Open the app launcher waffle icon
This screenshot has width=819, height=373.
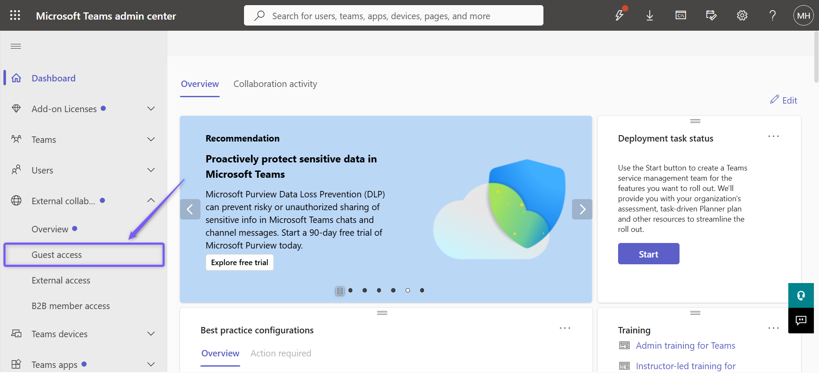pyautogui.click(x=15, y=15)
